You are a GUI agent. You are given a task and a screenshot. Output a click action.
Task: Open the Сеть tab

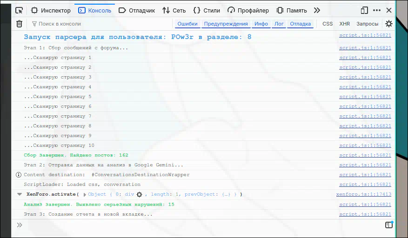(x=174, y=10)
